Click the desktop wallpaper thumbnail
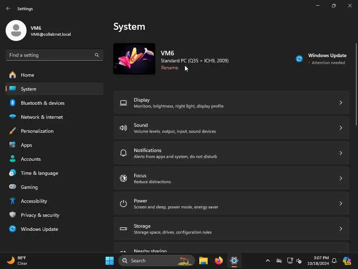Viewport: 358px width, 269px height. pyautogui.click(x=134, y=59)
